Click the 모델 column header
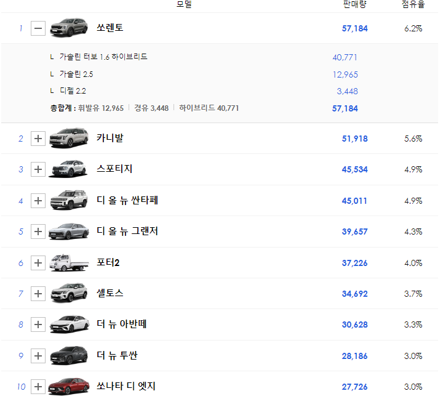 coord(184,4)
